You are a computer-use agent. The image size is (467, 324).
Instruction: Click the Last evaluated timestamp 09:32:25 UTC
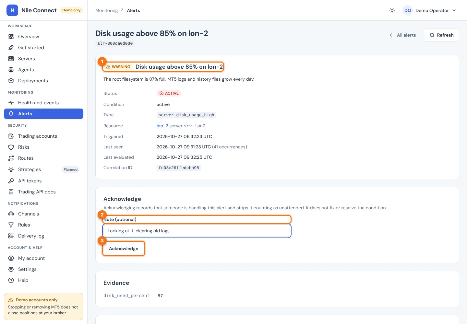184,157
